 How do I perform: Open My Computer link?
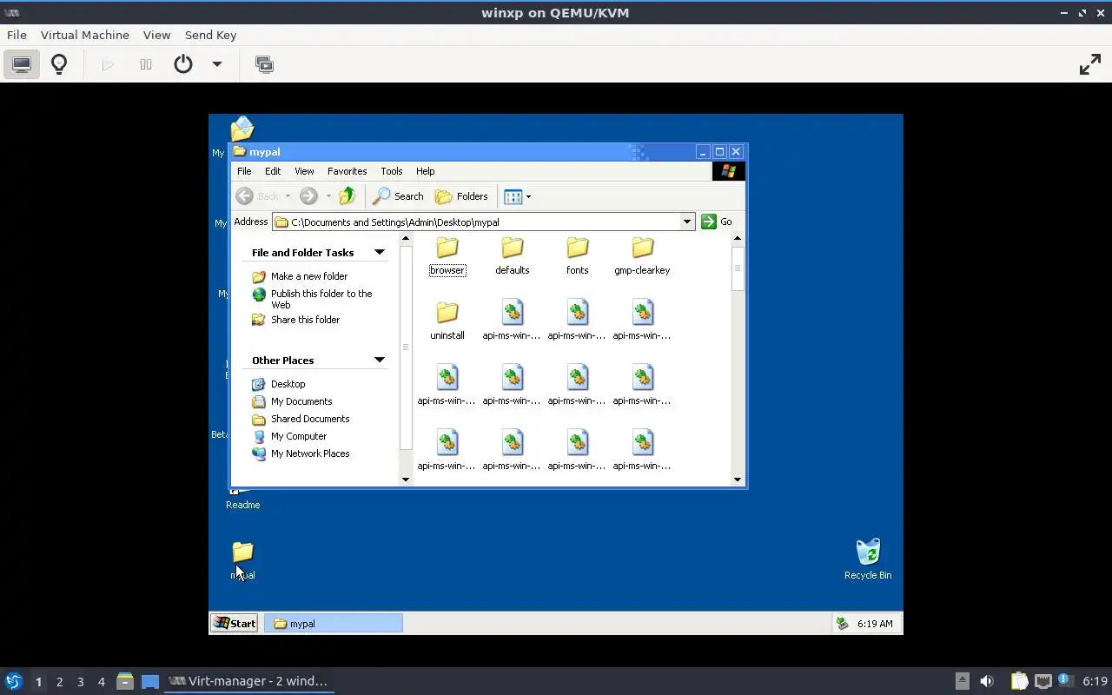coord(298,436)
